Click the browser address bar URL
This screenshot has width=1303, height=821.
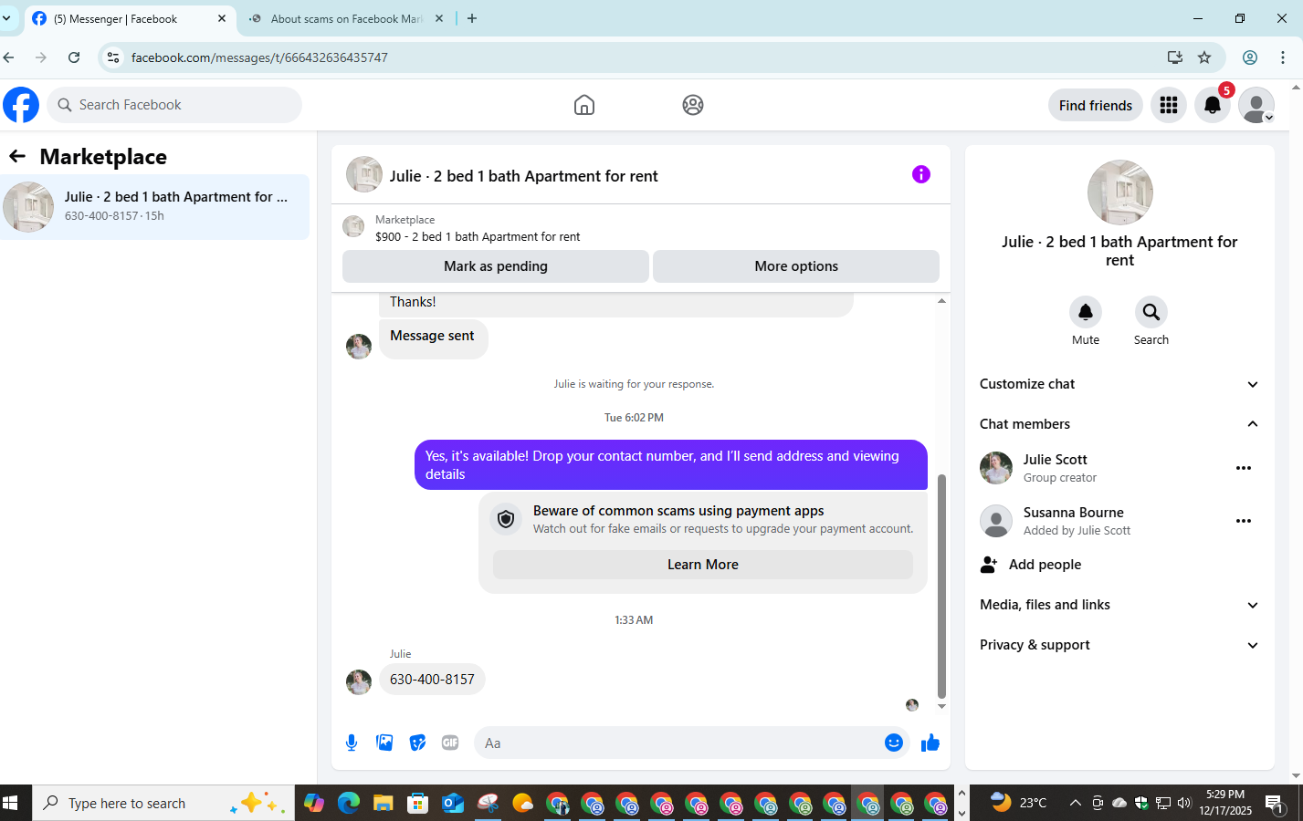coord(259,57)
